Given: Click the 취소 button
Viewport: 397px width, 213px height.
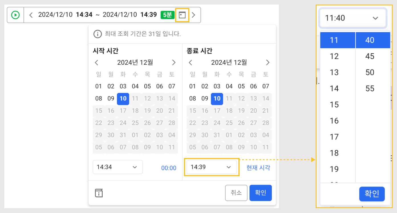Looking at the screenshot, I should click(x=236, y=193).
